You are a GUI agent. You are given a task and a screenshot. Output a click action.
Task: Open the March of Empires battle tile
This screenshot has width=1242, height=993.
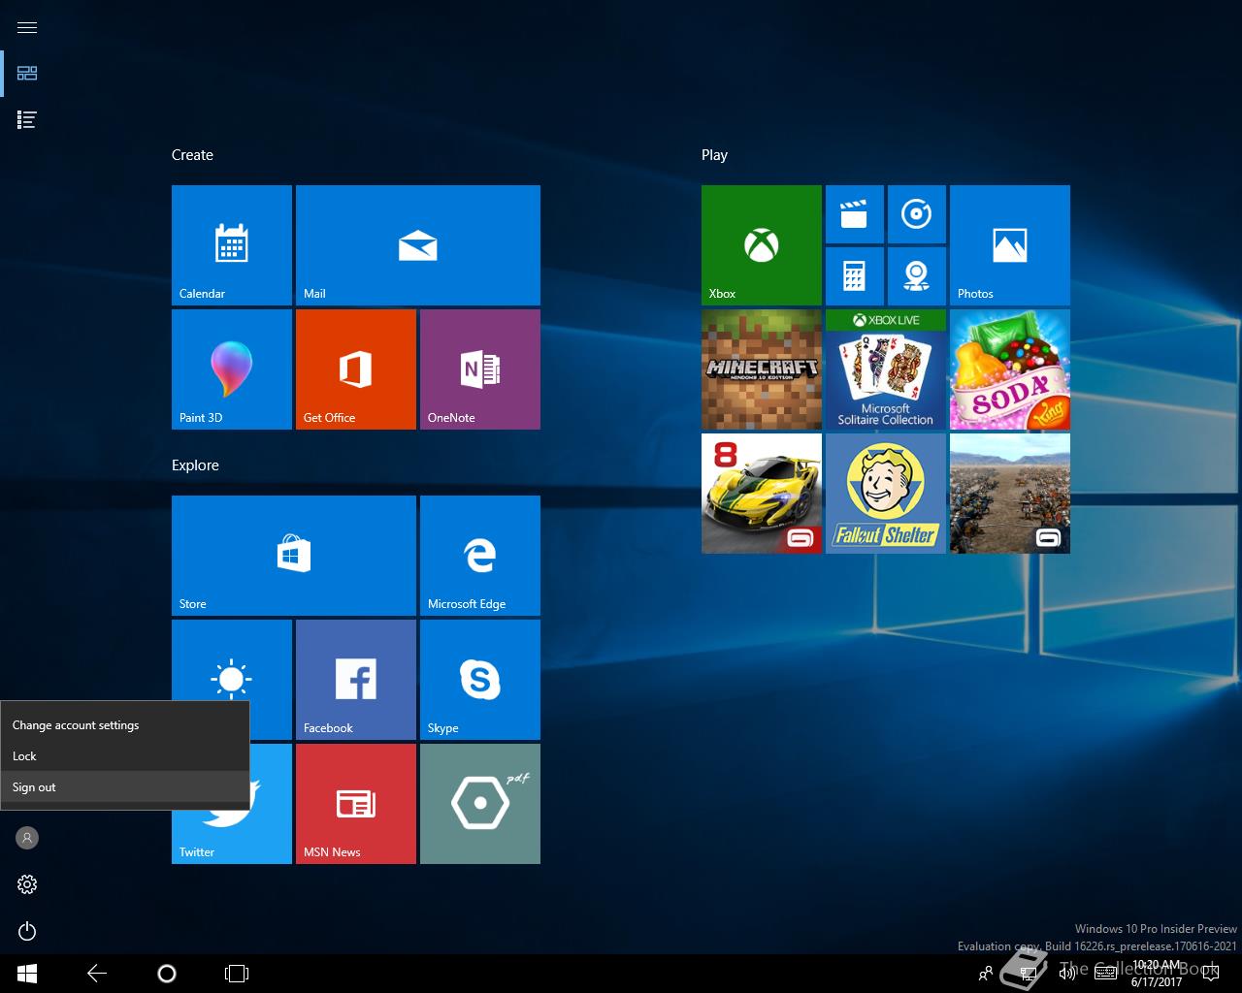coord(1010,494)
